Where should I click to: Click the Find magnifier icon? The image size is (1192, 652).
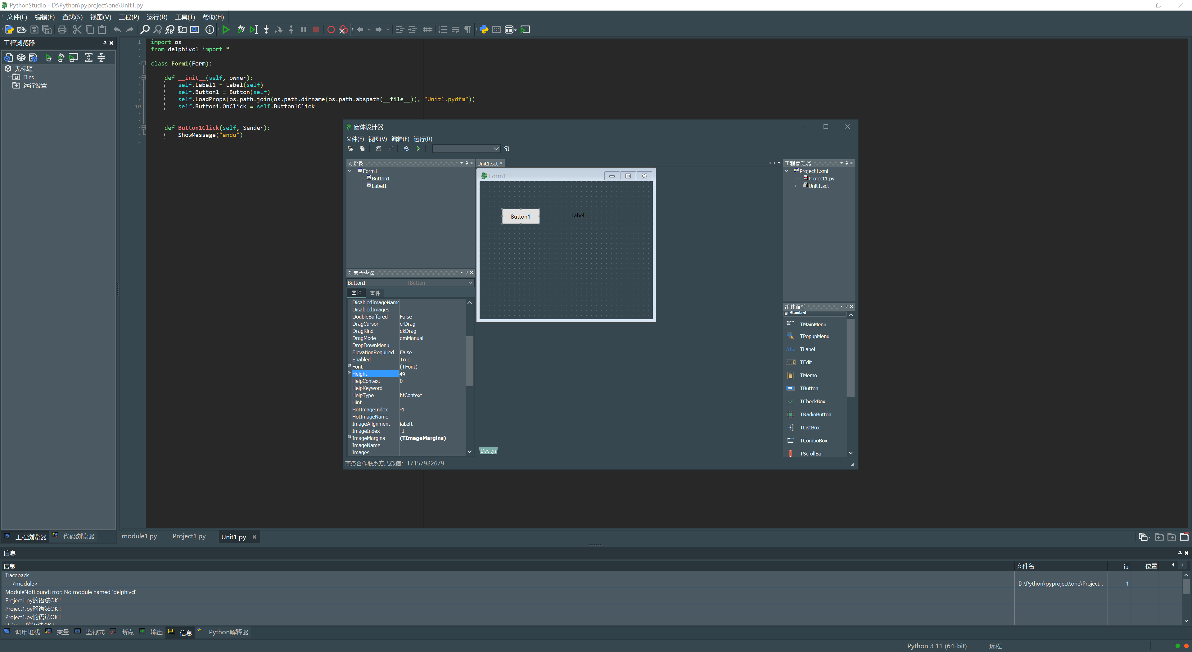[145, 29]
